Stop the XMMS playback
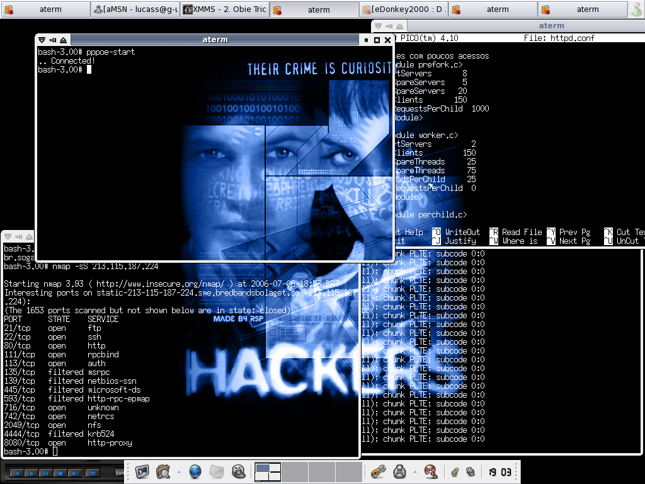Image resolution: width=645 pixels, height=484 pixels. click(60, 473)
